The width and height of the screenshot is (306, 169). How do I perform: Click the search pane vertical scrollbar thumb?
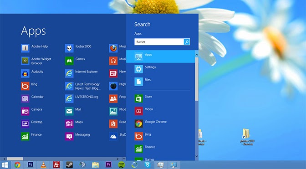197,79
